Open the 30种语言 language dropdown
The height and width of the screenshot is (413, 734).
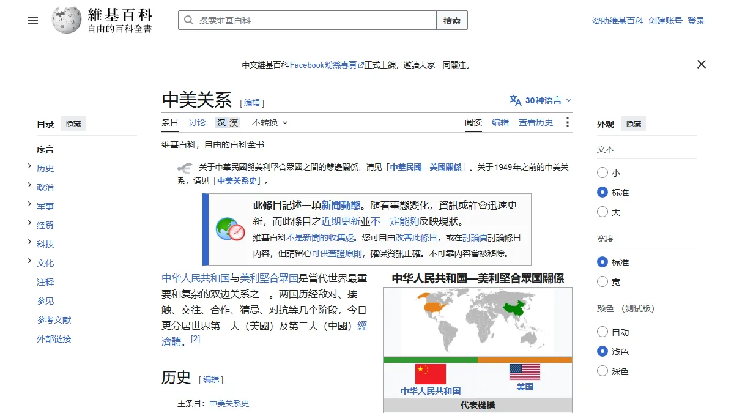[541, 100]
